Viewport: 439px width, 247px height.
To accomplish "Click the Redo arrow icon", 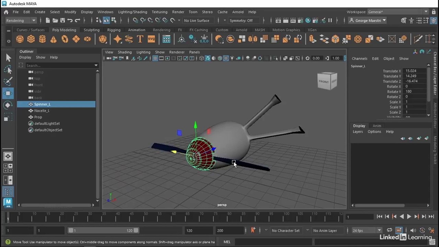I will (x=78, y=21).
